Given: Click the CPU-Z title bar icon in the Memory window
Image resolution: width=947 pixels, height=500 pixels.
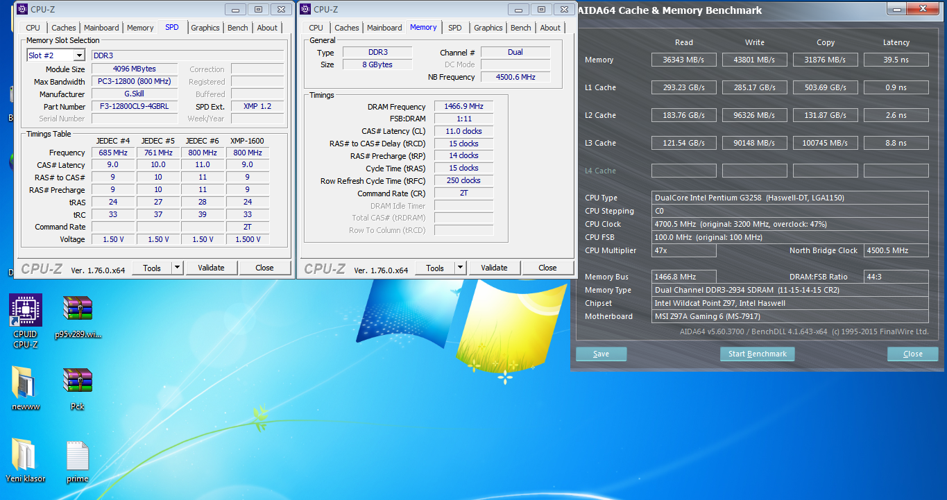Looking at the screenshot, I should click(x=305, y=9).
